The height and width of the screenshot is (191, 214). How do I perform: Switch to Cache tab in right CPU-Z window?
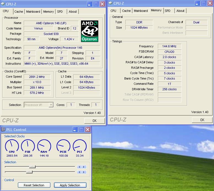[126, 11]
